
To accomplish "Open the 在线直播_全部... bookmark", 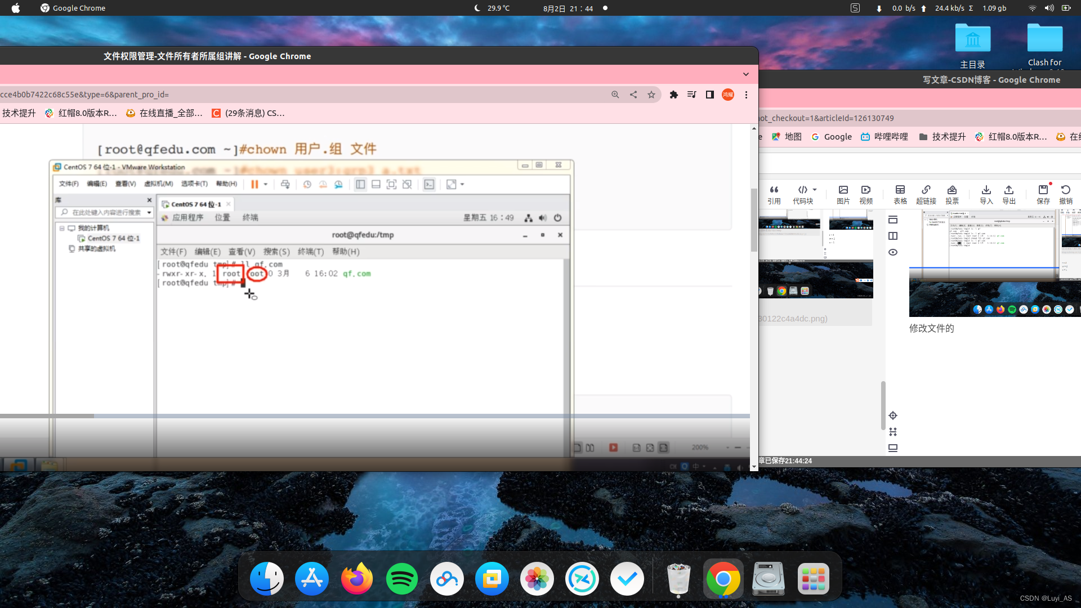I will pyautogui.click(x=164, y=113).
